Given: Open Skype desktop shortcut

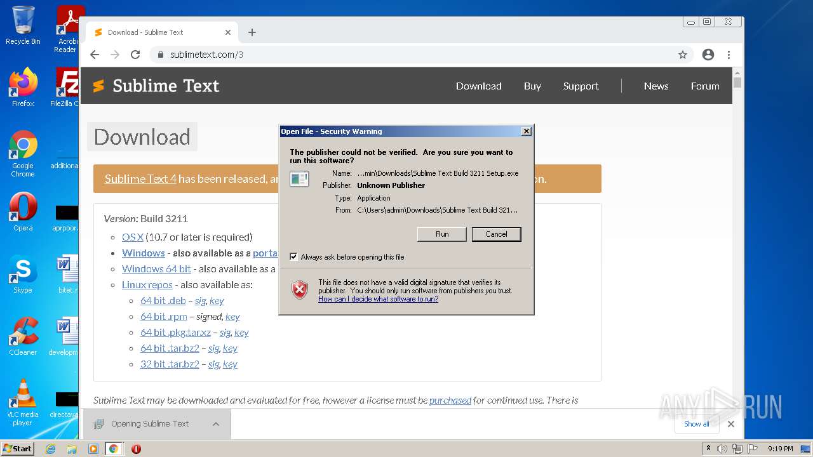Looking at the screenshot, I should [23, 274].
